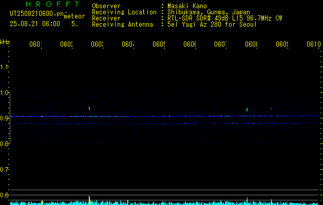This screenshot has width=323, height=205.
Task: Click observer name Masaki Kano
Action: coord(187,6)
